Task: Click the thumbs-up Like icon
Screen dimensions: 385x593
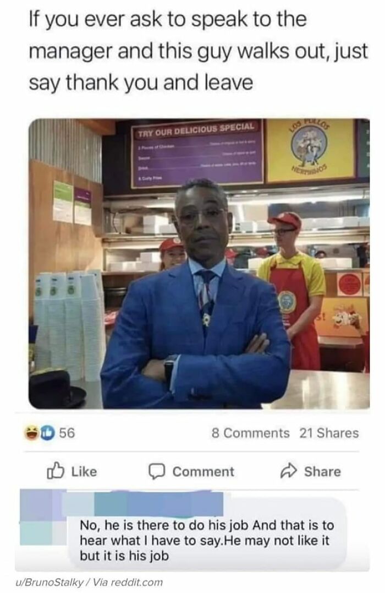Action: tap(54, 471)
